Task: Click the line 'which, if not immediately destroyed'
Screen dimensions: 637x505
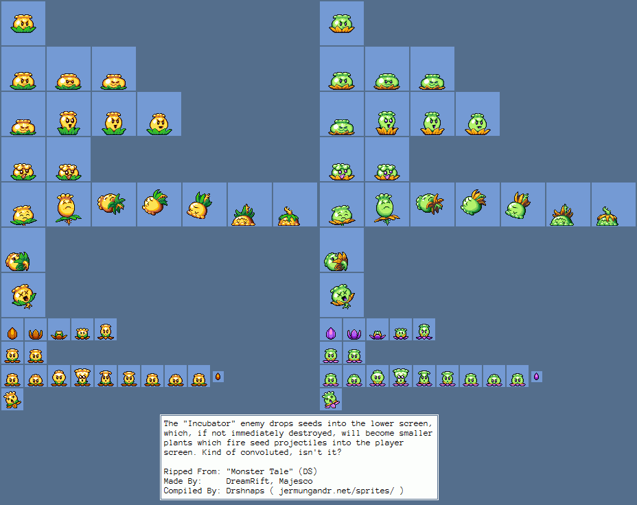Action: point(298,433)
